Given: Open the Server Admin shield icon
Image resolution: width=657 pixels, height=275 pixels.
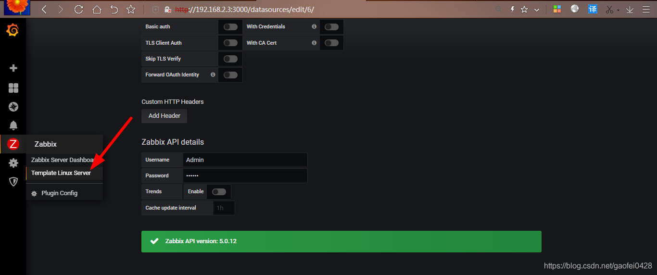Looking at the screenshot, I should tap(13, 182).
